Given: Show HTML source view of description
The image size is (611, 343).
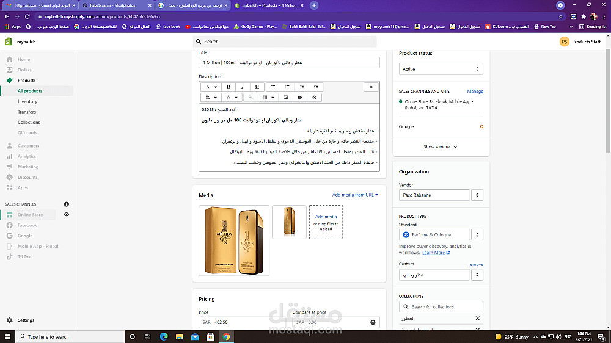Looking at the screenshot, I should [371, 87].
